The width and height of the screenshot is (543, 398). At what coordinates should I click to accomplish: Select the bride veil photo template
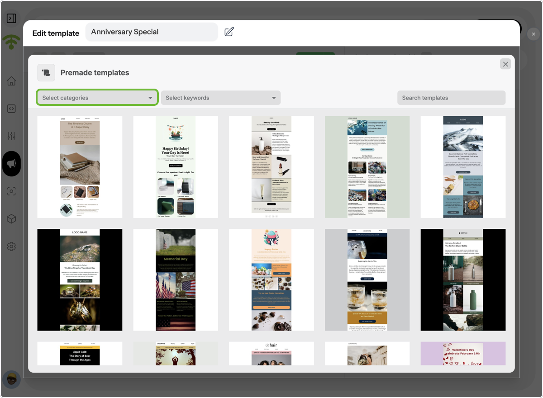click(367, 353)
